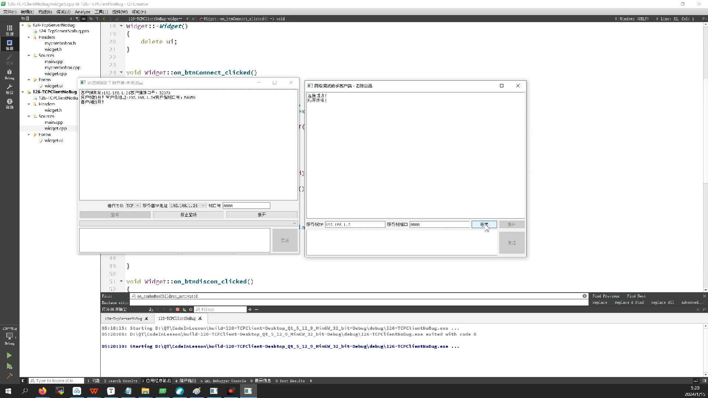Zoom out application output with minus
Screen dimensions: 708x398
point(256,310)
